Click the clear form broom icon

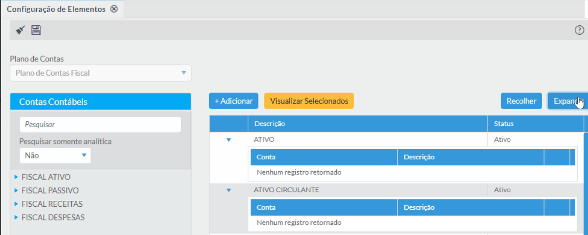20,30
